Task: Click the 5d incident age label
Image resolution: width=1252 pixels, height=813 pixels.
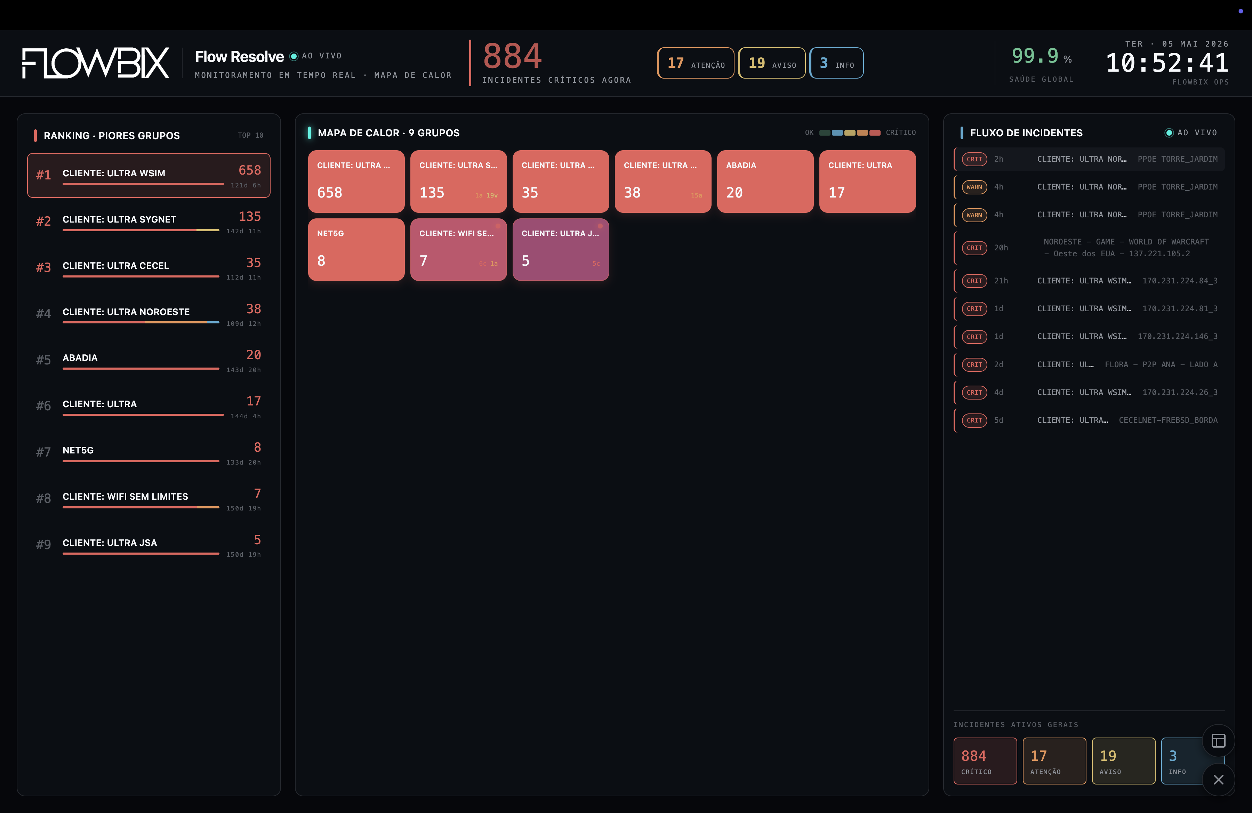Action: click(998, 420)
